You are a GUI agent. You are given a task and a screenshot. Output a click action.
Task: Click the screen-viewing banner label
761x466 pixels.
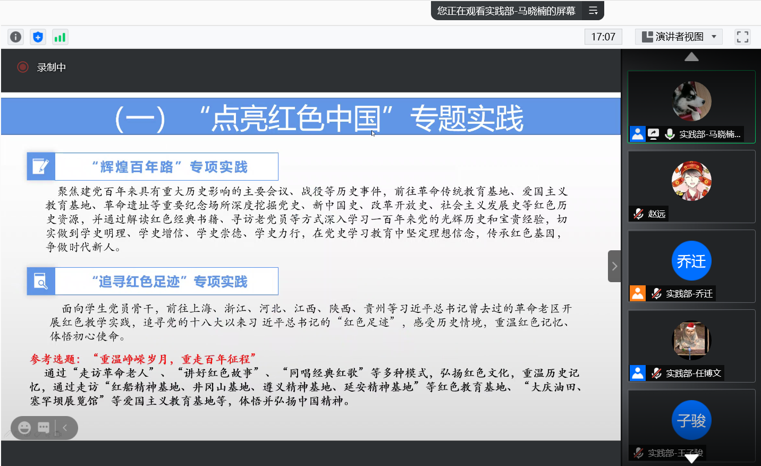click(506, 11)
